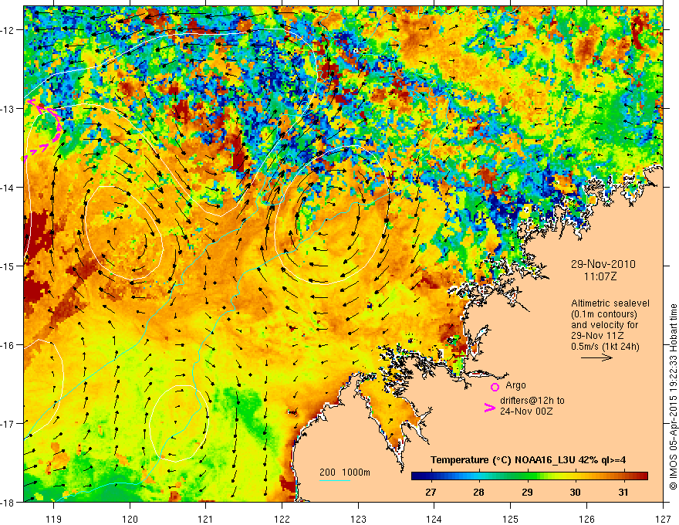Click longitude axis label 127

pos(663,520)
